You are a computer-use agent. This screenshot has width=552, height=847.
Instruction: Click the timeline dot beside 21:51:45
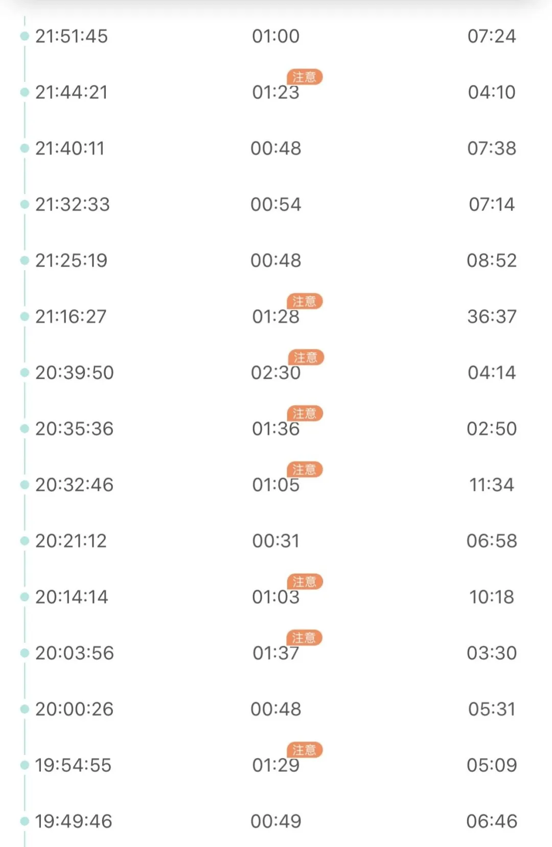pyautogui.click(x=25, y=36)
